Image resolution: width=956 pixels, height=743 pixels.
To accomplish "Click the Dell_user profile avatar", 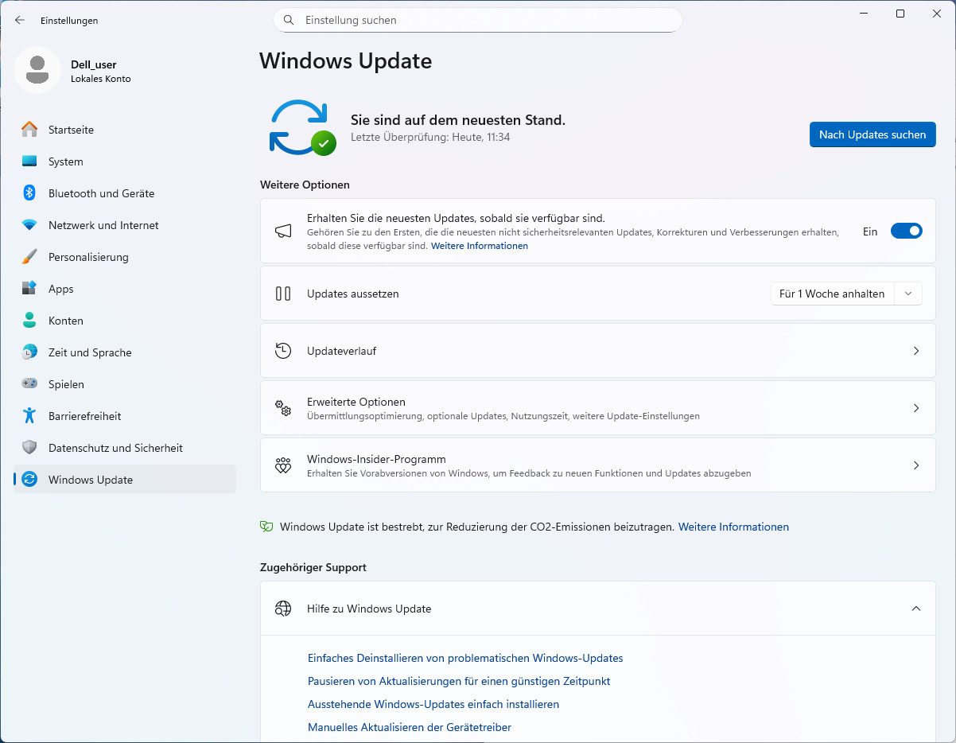I will point(37,70).
